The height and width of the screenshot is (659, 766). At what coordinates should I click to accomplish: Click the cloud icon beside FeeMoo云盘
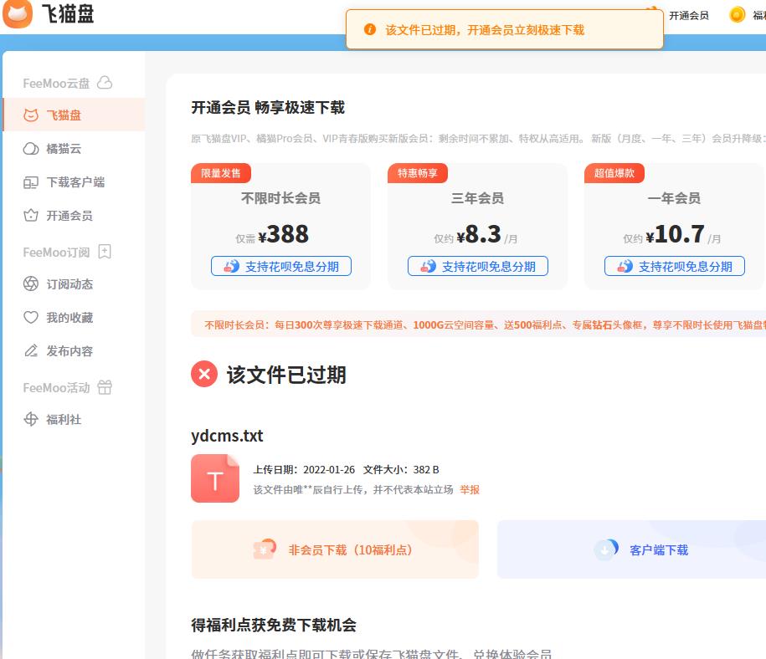tap(105, 83)
